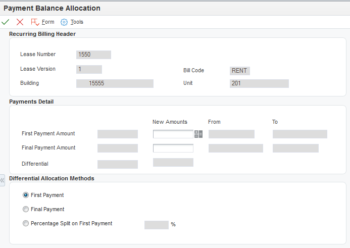Open the Form menu text label
350x248 pixels.
pyautogui.click(x=48, y=22)
